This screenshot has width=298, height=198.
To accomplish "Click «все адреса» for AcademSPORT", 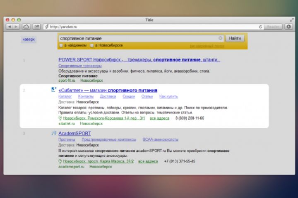I will coord(148,161).
